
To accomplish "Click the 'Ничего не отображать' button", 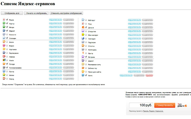I will click(x=36, y=13).
